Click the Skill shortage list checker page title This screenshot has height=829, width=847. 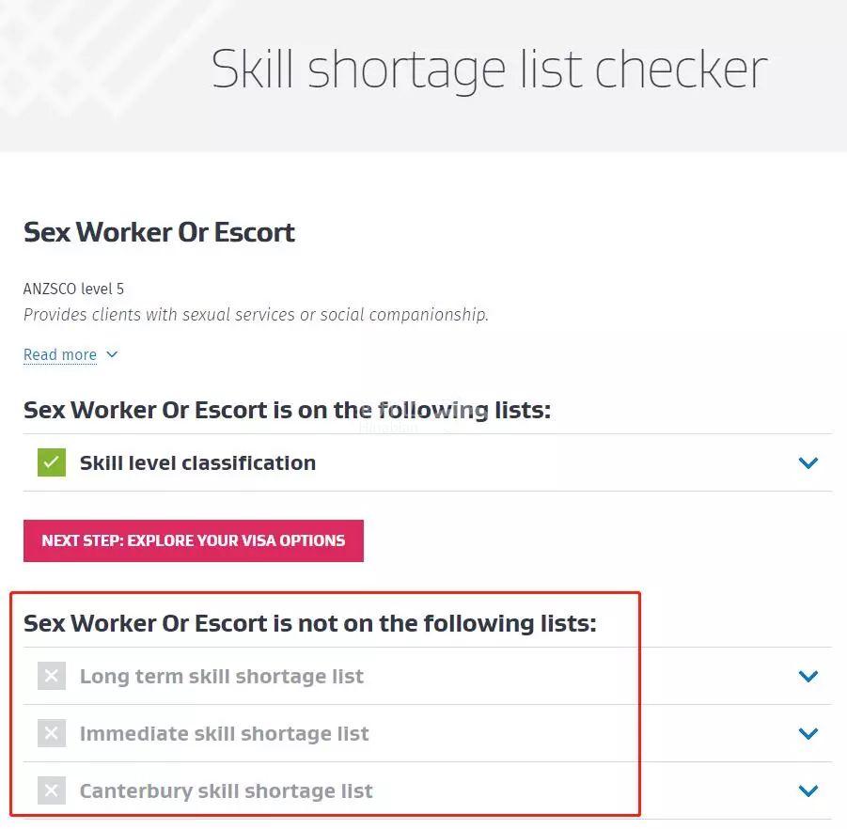[489, 69]
